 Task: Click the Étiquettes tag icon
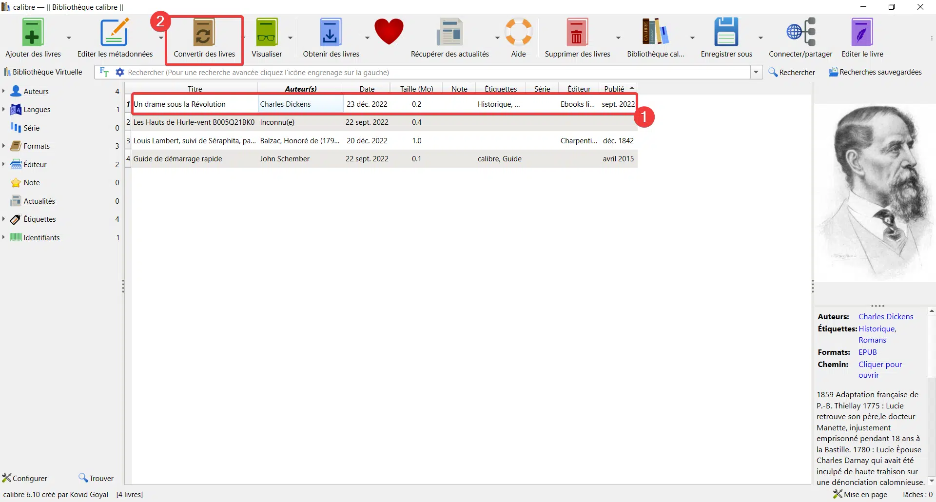click(16, 219)
